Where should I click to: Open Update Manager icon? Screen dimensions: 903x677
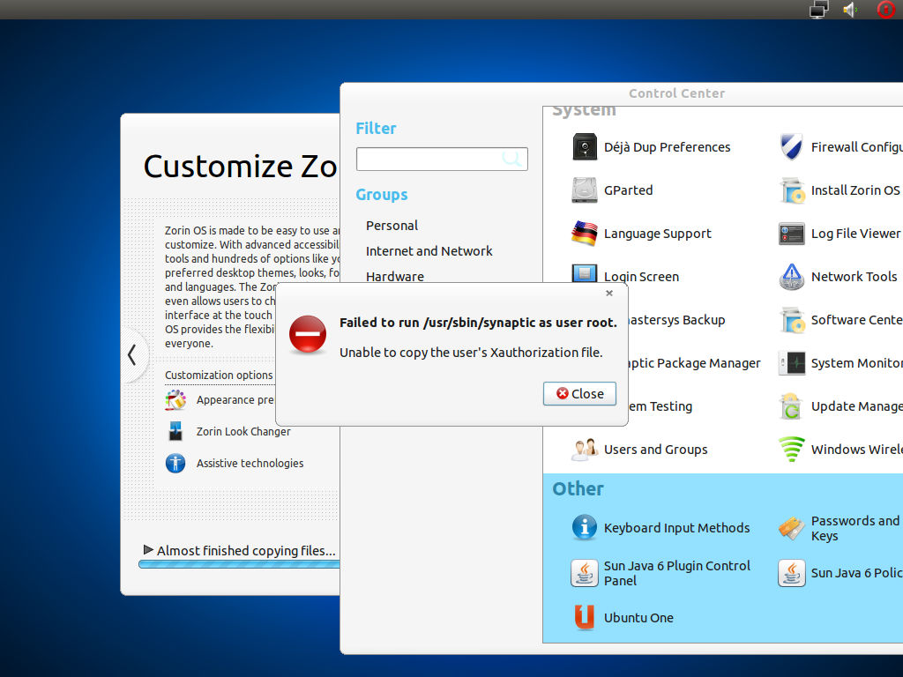coord(792,405)
